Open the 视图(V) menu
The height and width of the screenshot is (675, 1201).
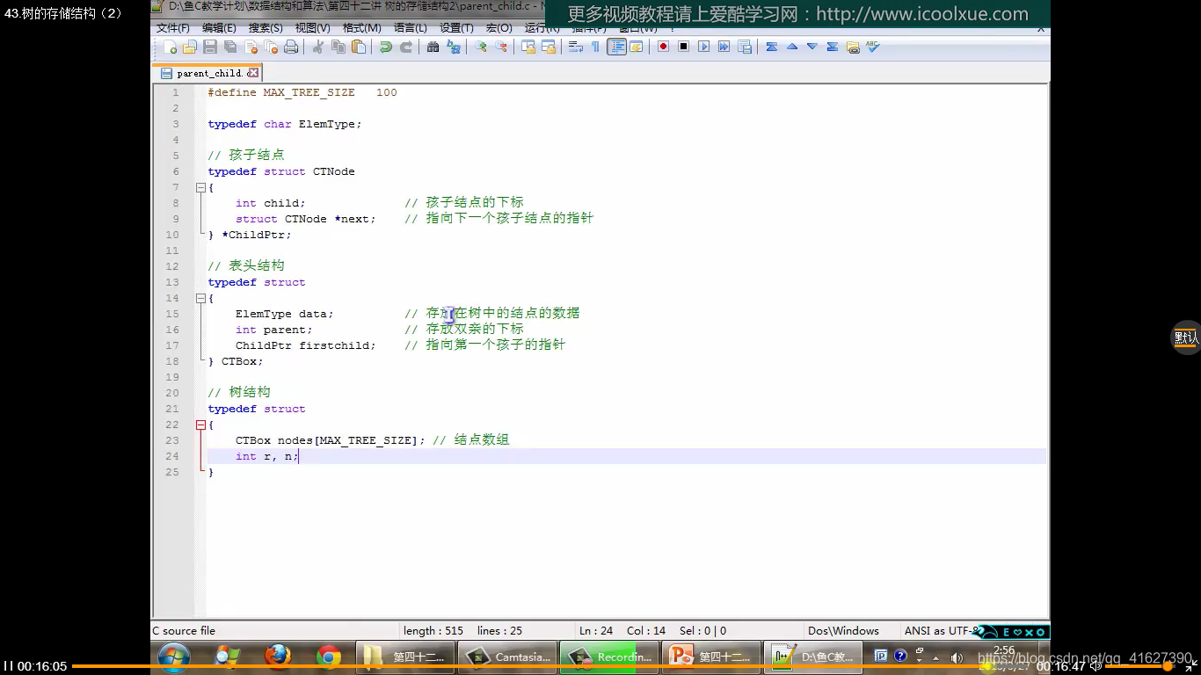(x=312, y=28)
